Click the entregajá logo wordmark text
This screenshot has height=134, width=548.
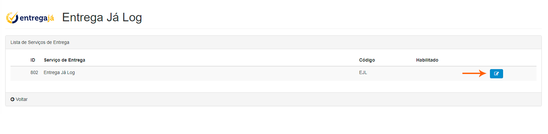point(37,18)
